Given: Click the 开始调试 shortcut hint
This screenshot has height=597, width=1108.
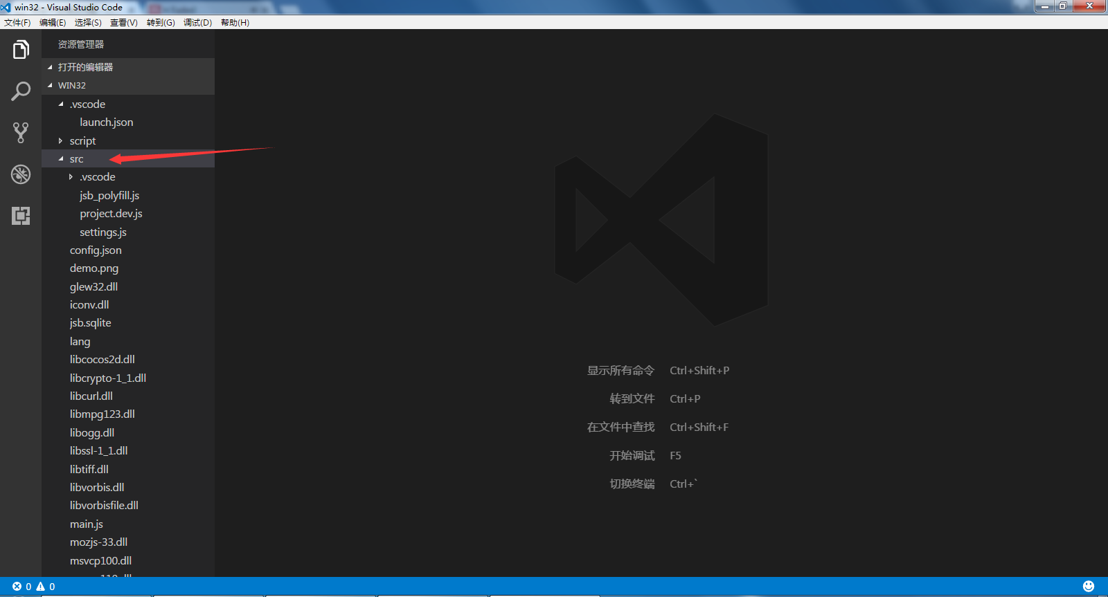Looking at the screenshot, I should [x=632, y=456].
